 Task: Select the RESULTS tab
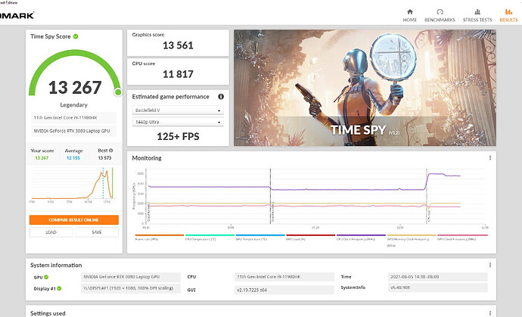(x=508, y=16)
